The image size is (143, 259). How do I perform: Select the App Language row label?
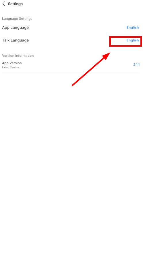click(x=15, y=27)
